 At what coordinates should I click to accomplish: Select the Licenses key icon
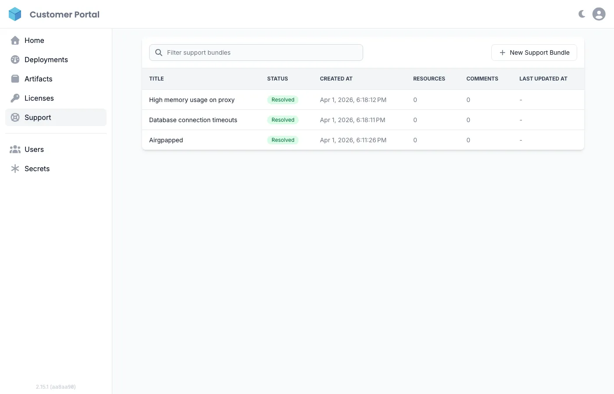[15, 98]
